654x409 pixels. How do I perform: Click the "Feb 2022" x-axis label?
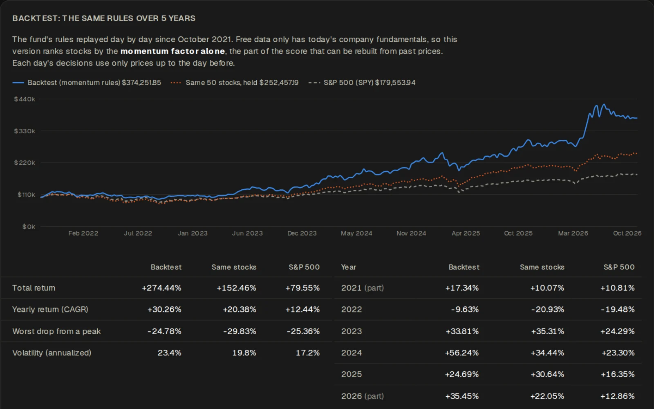[83, 233]
